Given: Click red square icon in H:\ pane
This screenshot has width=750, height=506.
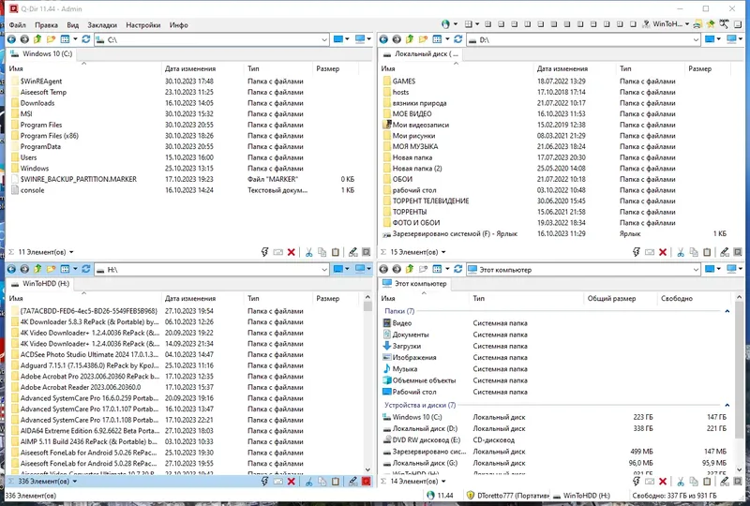Looking at the screenshot, I should [367, 481].
